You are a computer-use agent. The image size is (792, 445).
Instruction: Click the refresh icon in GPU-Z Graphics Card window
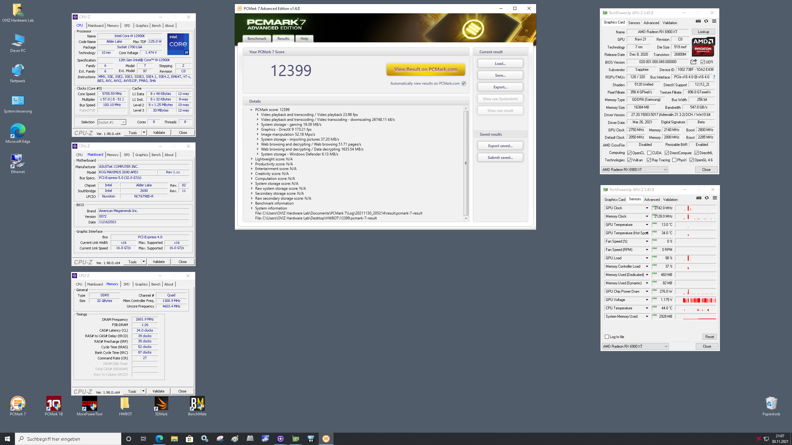click(706, 21)
